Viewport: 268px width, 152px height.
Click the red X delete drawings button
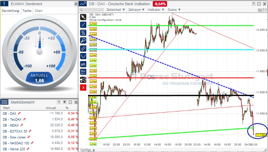[83, 88]
